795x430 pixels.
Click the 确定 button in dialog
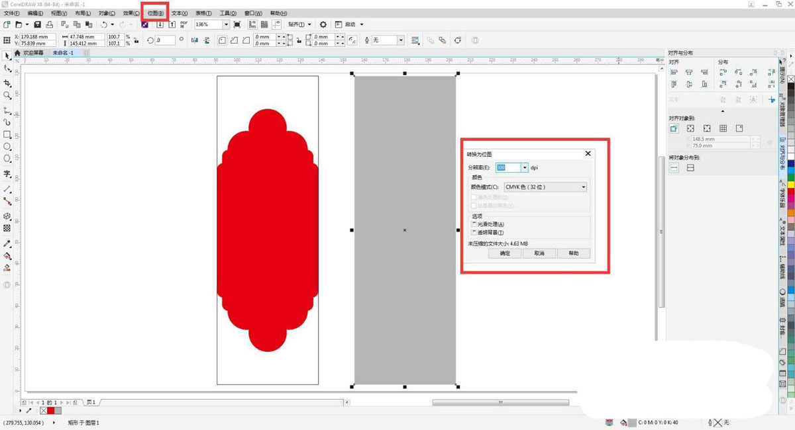[x=505, y=253]
